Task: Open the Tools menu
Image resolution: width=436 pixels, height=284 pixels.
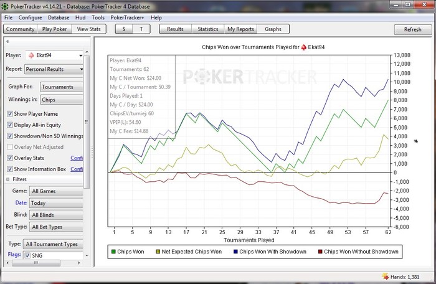Action: [98, 17]
